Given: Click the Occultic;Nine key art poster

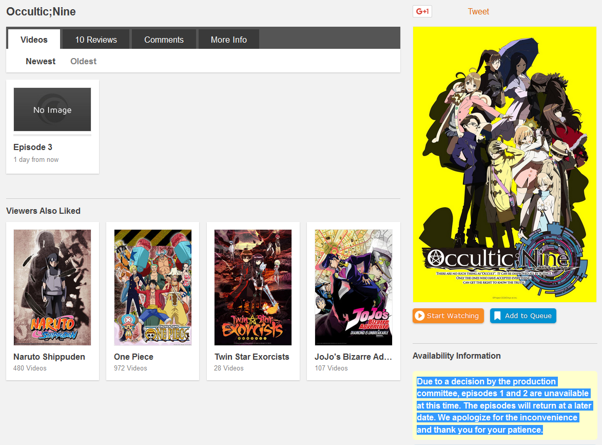Looking at the screenshot, I should tap(504, 164).
